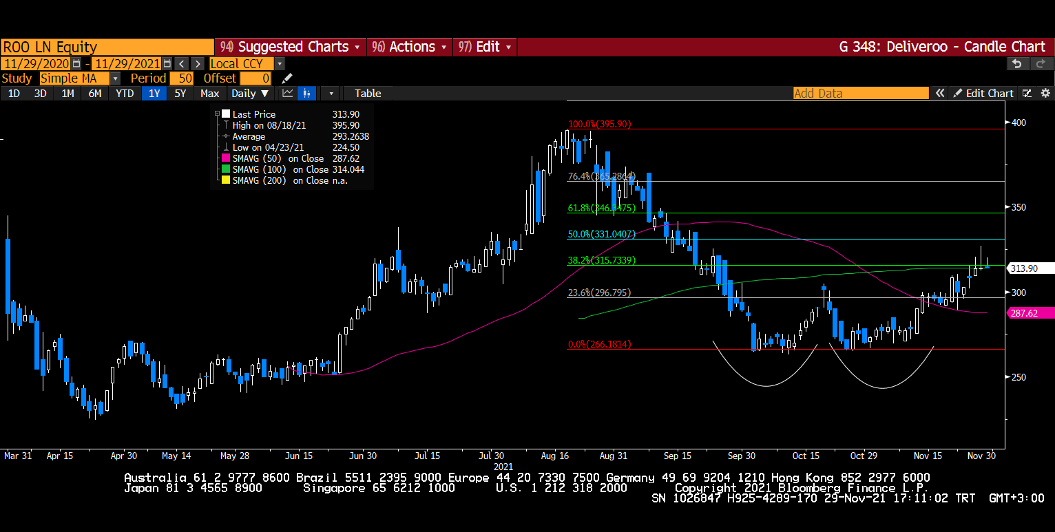1055x532 pixels.
Task: Select the 3D range tab
Action: pos(41,94)
